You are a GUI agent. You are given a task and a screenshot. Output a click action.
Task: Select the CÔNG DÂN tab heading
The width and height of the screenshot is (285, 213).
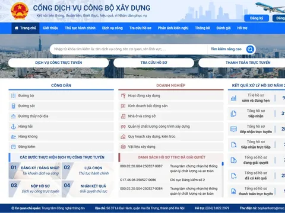coord(61,85)
